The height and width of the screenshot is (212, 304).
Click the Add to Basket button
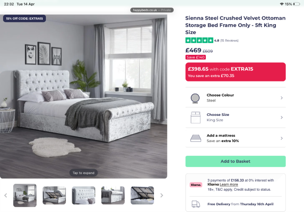(x=236, y=161)
